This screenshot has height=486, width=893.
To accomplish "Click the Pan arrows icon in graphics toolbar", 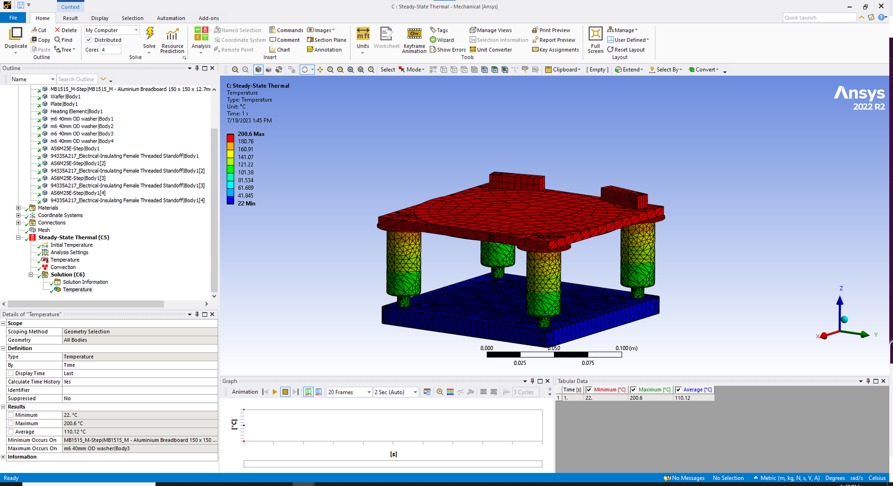I will tap(320, 70).
